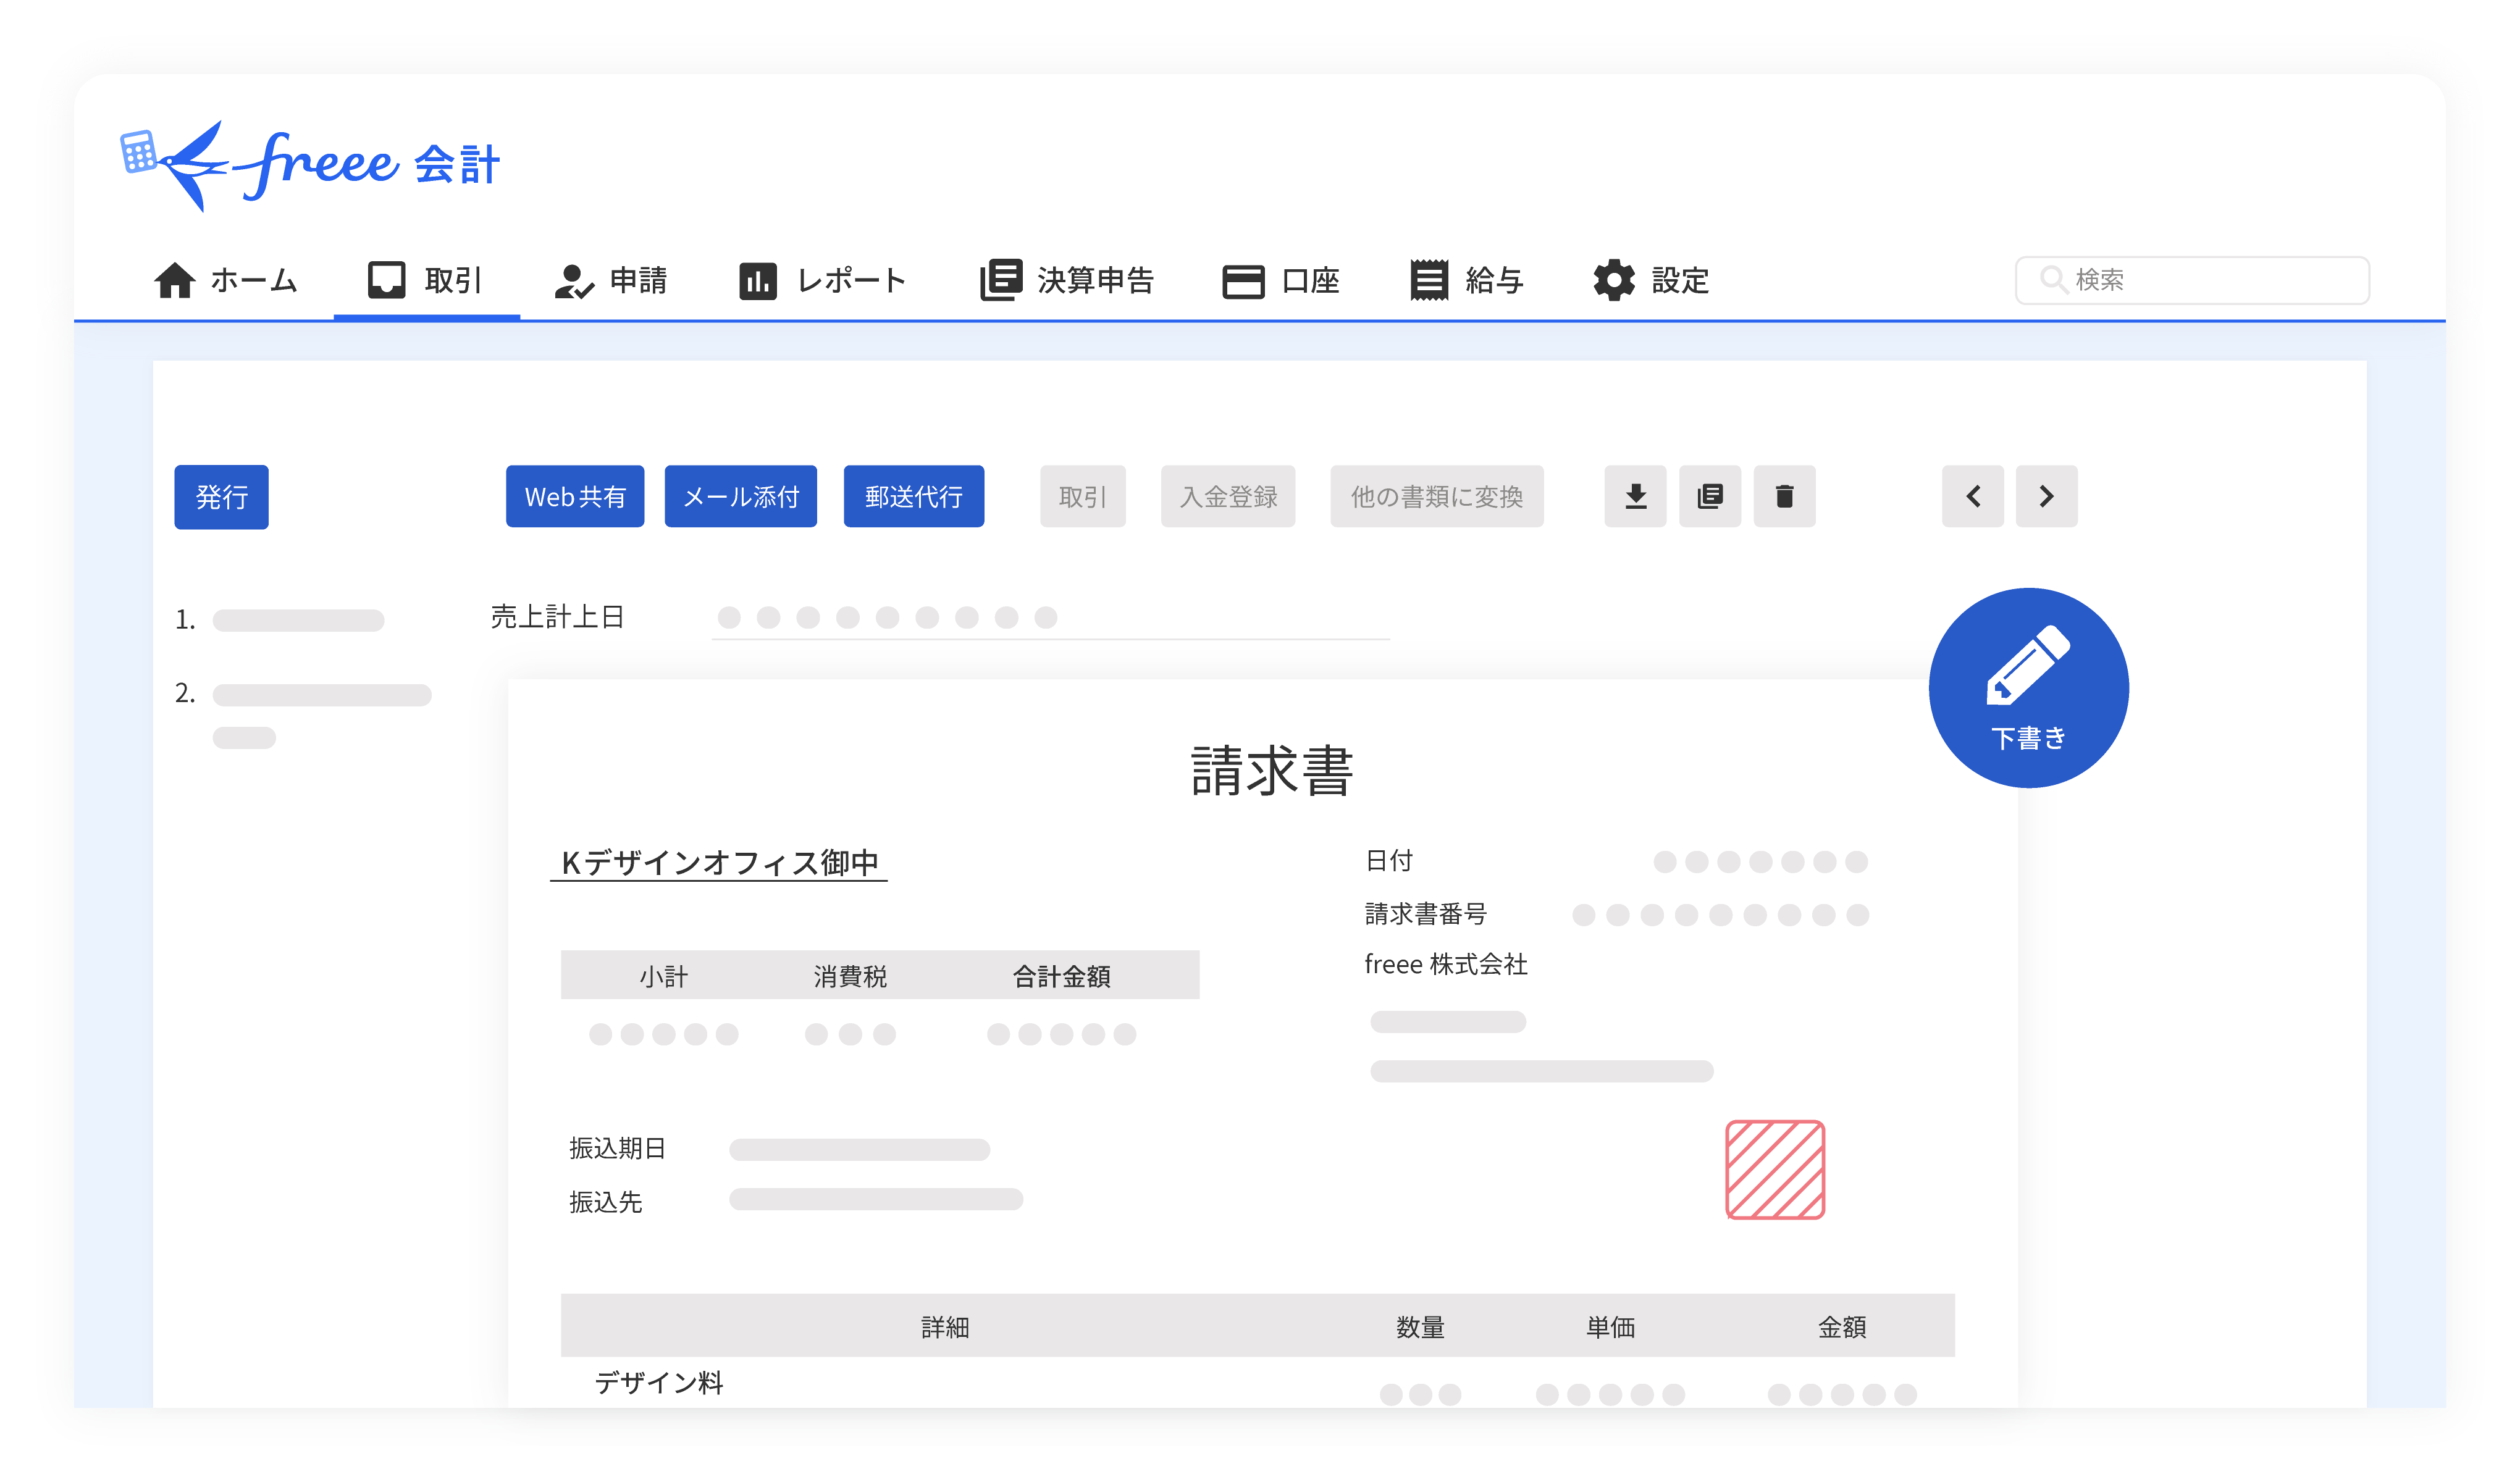Click the メール添付 button
Image resolution: width=2520 pixels, height=1482 pixels.
pos(740,496)
